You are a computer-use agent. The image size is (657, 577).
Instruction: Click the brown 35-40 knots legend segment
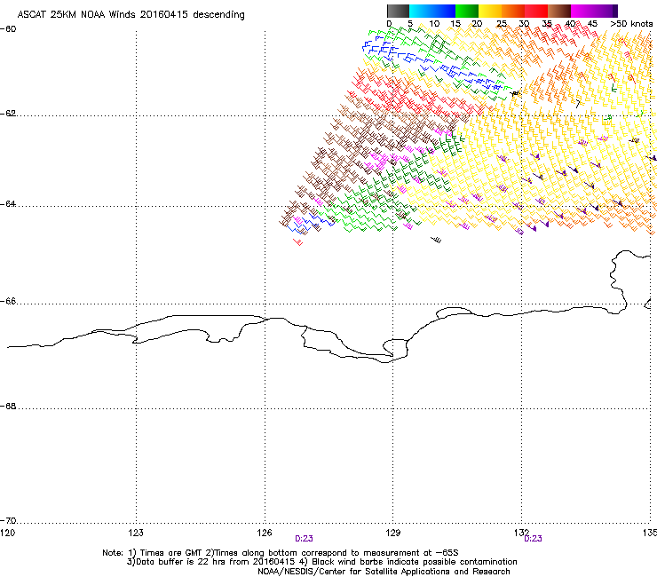(559, 11)
